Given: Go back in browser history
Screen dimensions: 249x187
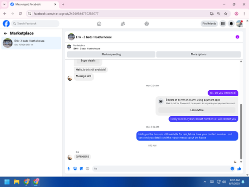Looking at the screenshot, I should pos(5,13).
